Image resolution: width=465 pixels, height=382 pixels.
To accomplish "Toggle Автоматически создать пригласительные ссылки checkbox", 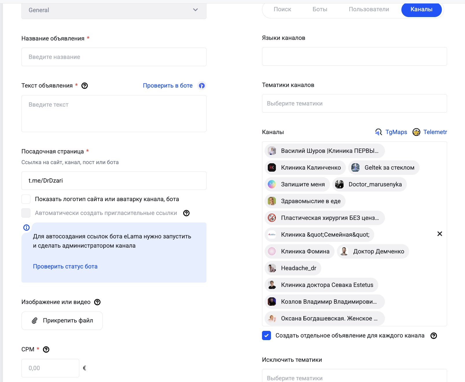I will [x=26, y=213].
